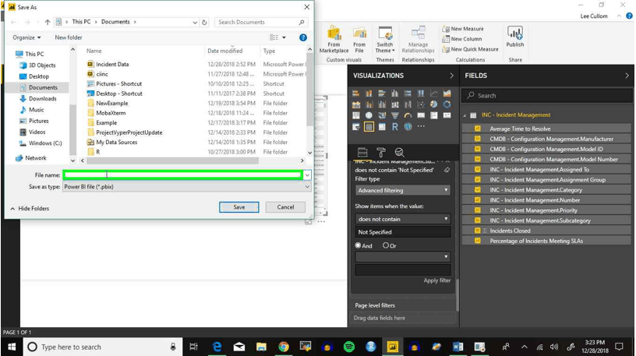636x356 pixels.
Task: Uncheck Incident Management.Priority field
Action: pyautogui.click(x=478, y=210)
